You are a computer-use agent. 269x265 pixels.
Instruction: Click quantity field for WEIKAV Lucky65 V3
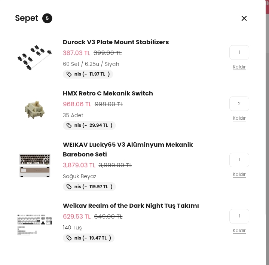click(x=239, y=160)
